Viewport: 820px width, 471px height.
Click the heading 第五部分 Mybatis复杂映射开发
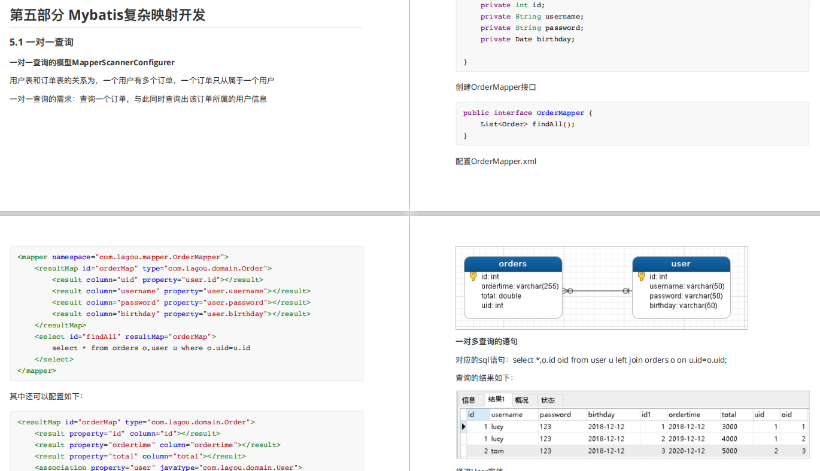tap(108, 15)
